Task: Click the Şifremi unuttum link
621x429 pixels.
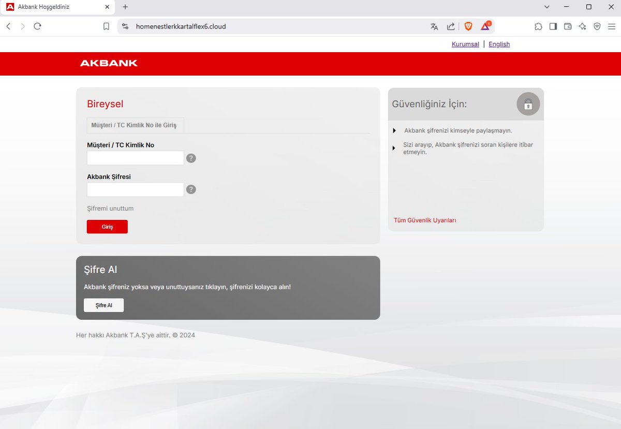Action: pos(110,209)
